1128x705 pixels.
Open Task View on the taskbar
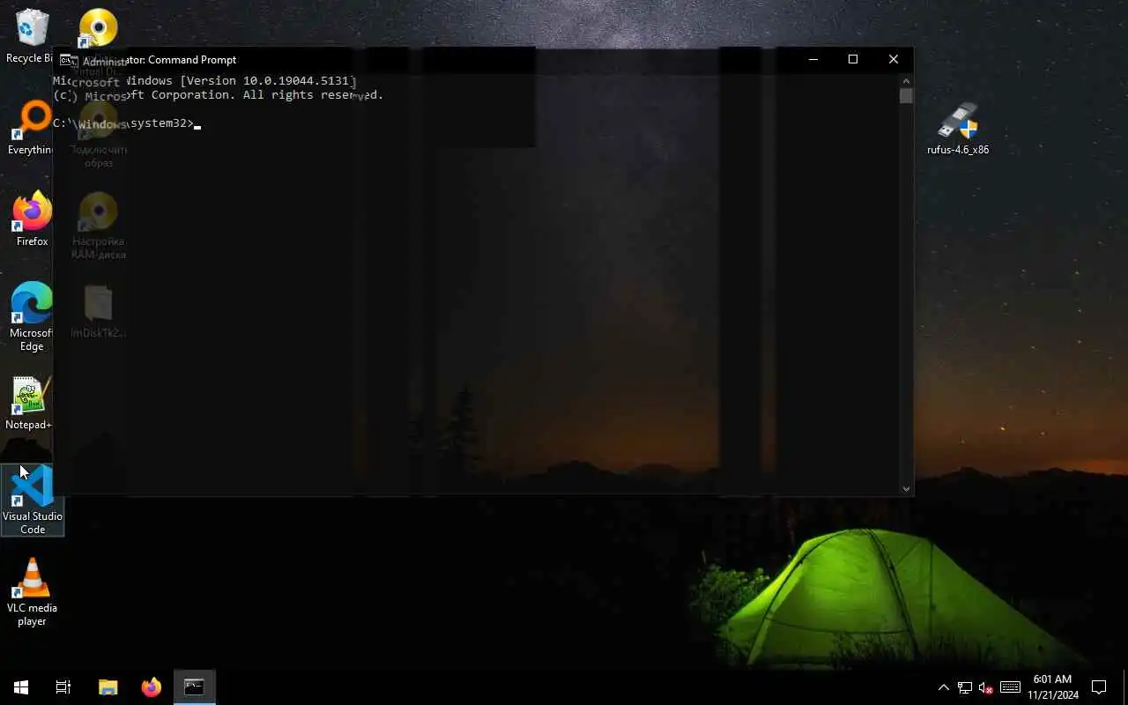(63, 686)
